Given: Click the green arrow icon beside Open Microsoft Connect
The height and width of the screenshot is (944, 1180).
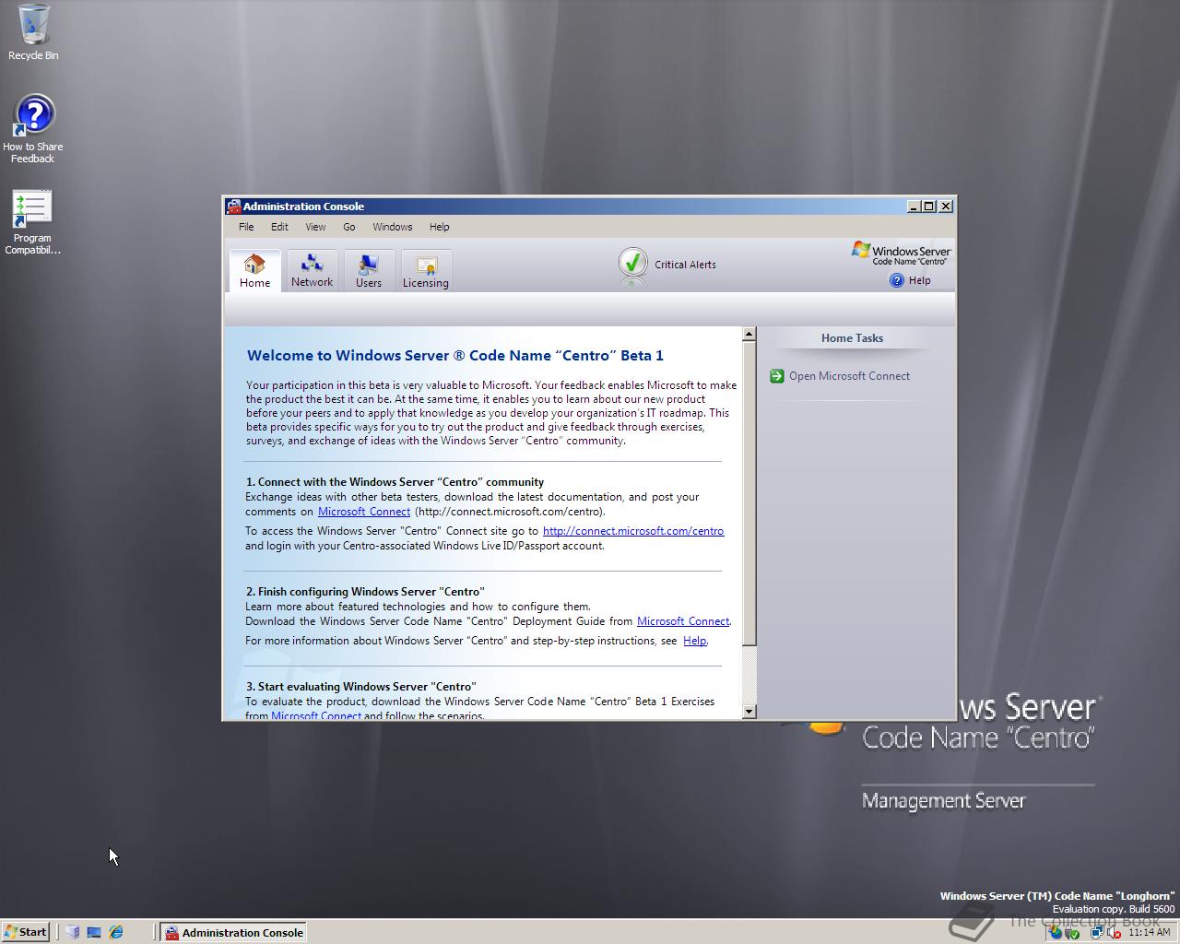Looking at the screenshot, I should click(777, 376).
